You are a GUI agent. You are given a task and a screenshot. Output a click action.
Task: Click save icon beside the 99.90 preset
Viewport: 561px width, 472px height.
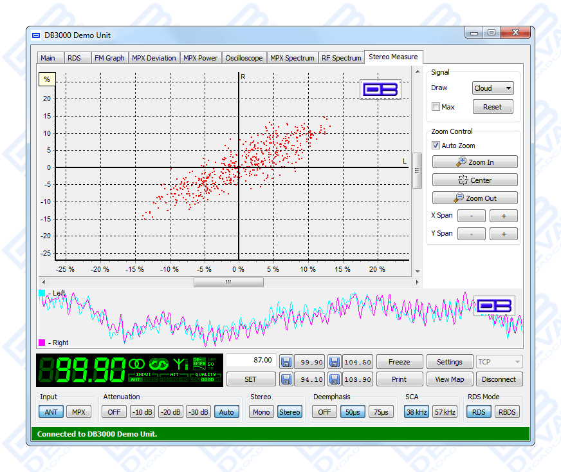286,362
